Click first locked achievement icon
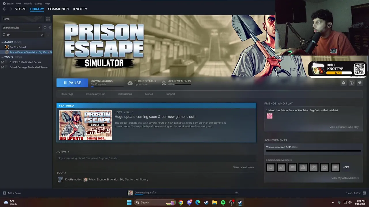Image resolution: width=369 pixels, height=207 pixels. point(271,167)
